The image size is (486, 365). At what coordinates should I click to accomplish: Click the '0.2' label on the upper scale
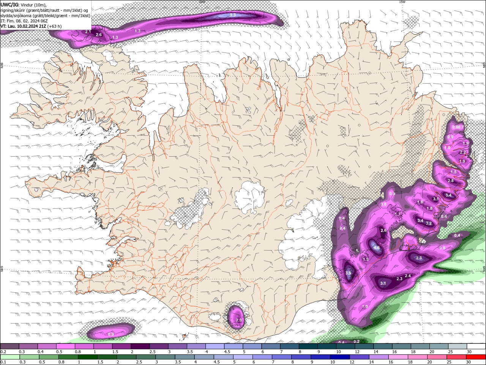tap(3, 352)
